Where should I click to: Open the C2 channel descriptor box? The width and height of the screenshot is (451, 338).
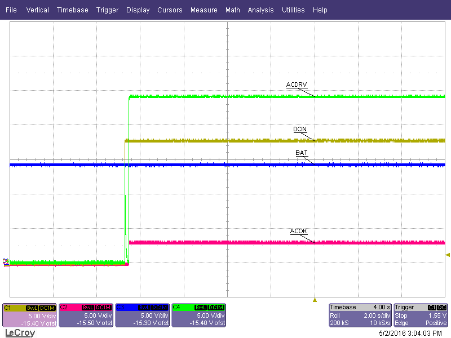coord(86,315)
